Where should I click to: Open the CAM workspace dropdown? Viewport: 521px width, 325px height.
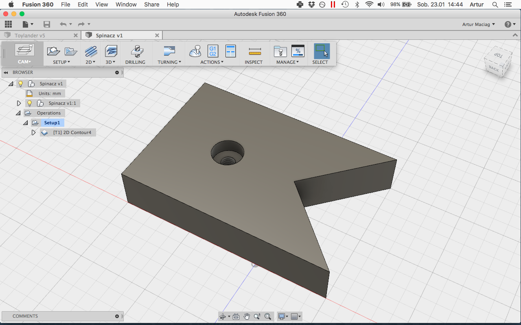24,62
